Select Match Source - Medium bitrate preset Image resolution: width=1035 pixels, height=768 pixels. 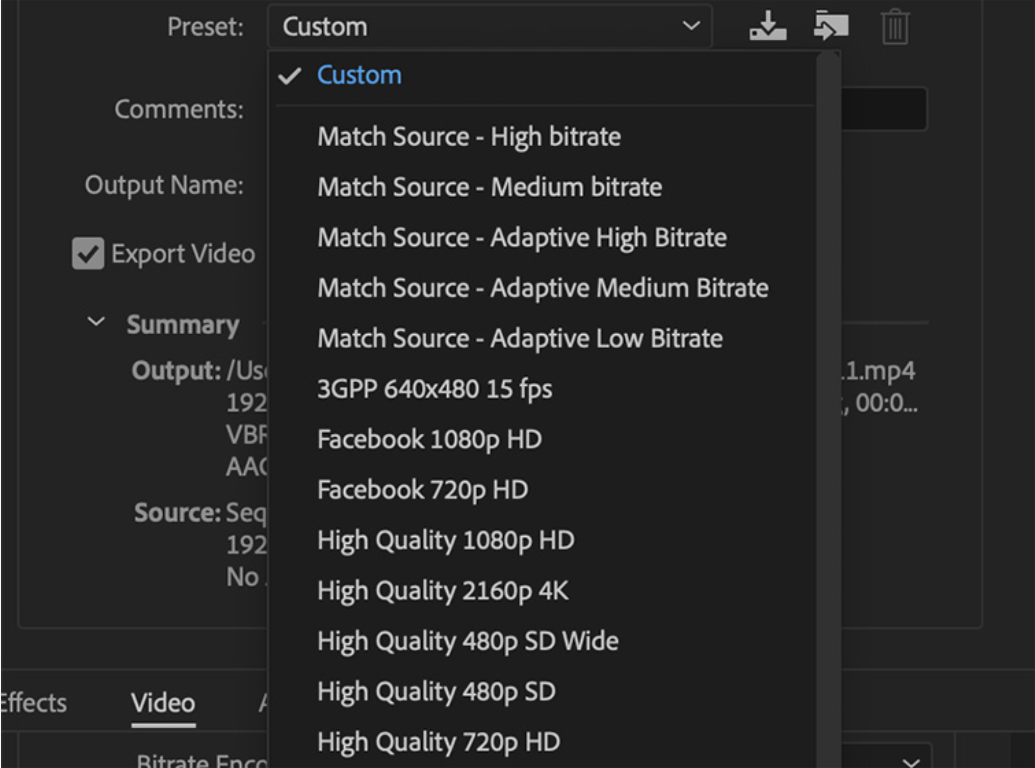(490, 187)
